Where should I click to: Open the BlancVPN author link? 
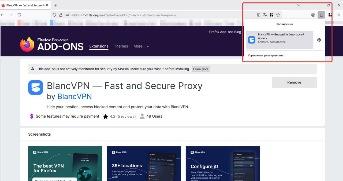75,96
